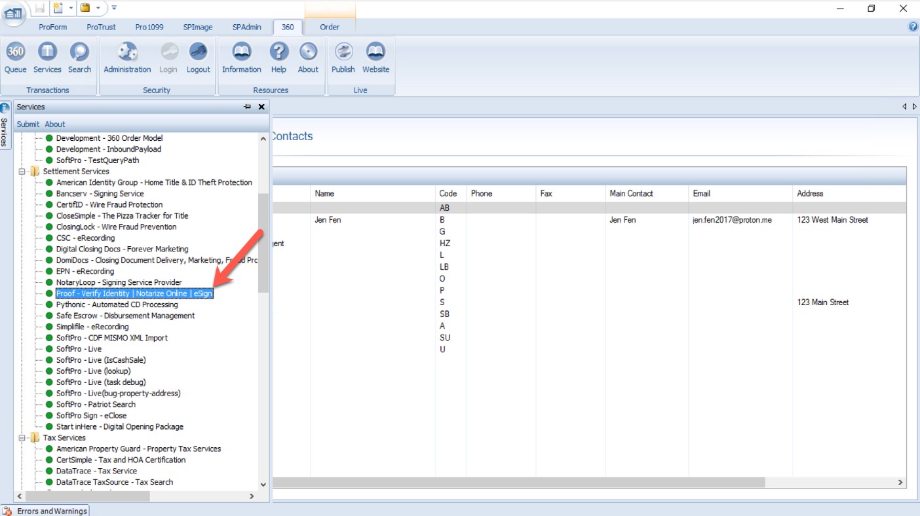Select NotaryLoop - Signing Service Provider

[119, 283]
